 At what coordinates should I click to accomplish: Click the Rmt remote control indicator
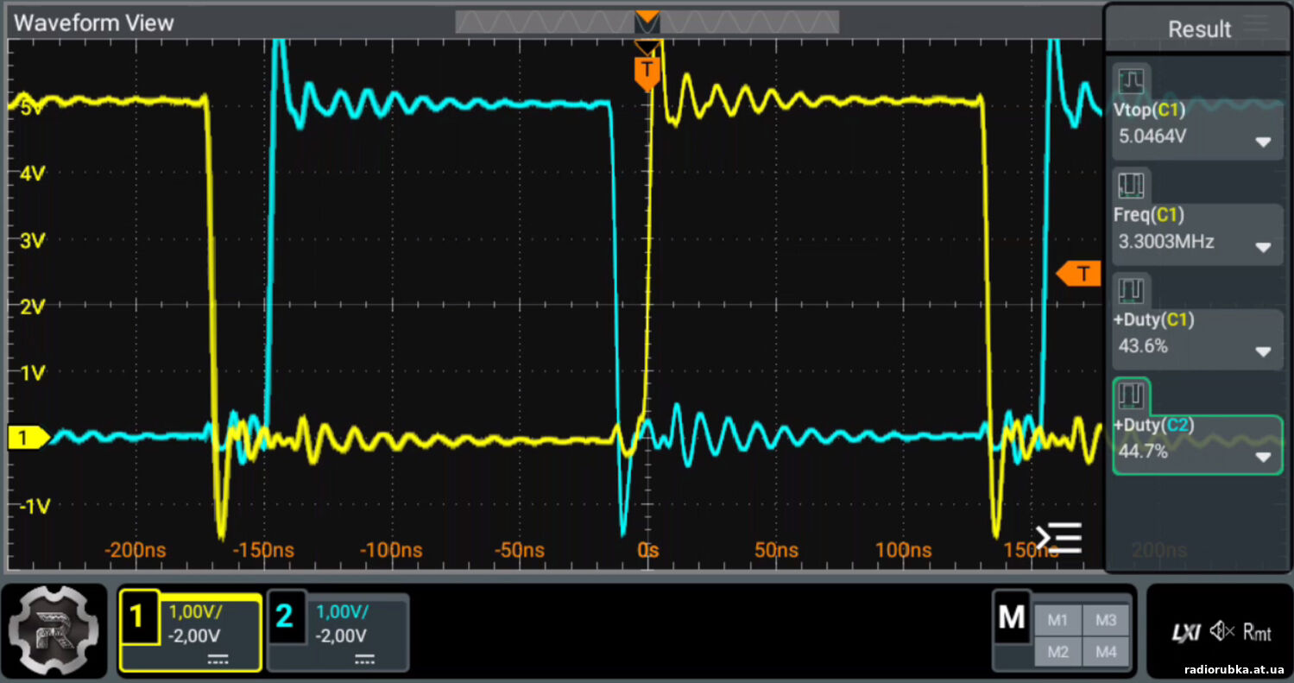pyautogui.click(x=1257, y=633)
